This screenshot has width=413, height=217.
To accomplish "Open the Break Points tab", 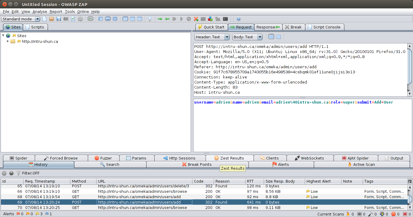I will tap(197, 164).
